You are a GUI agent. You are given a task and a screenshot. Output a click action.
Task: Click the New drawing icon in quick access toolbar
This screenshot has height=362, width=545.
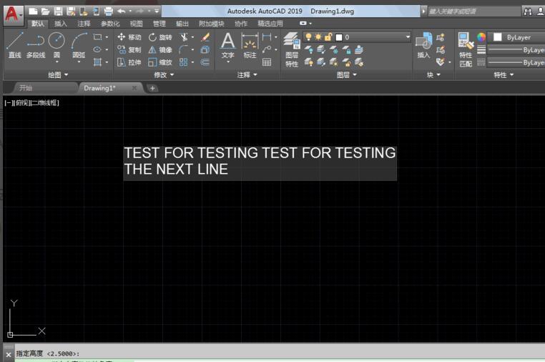pyautogui.click(x=33, y=11)
